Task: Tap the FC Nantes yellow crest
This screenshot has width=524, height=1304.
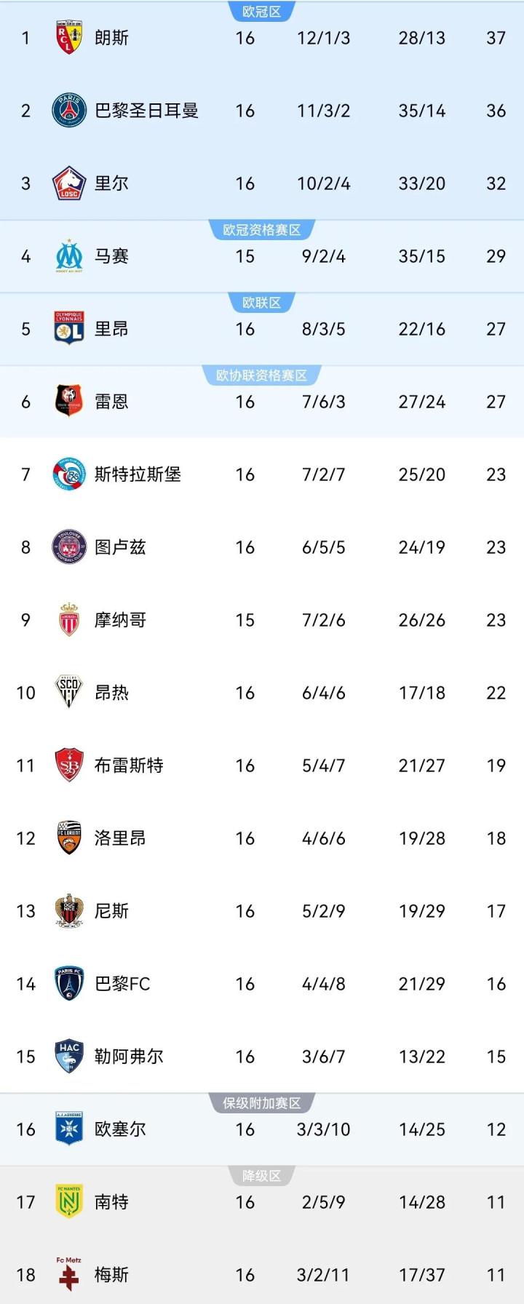Action: pos(69,1201)
